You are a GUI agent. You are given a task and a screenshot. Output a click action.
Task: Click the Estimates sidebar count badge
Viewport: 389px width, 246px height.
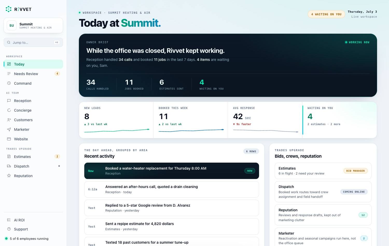(x=57, y=156)
